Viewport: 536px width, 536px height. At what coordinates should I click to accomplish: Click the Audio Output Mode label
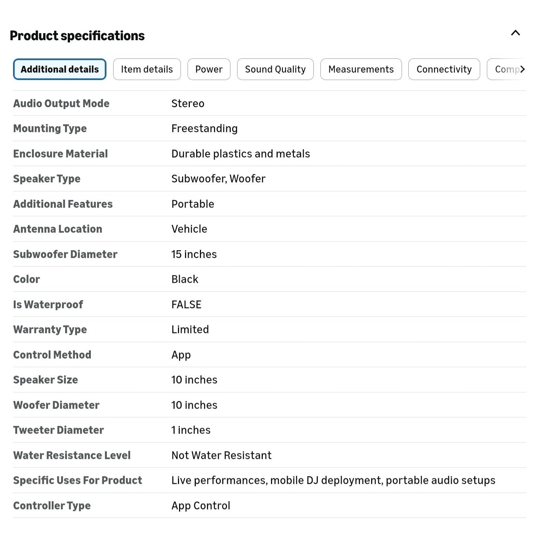click(61, 103)
